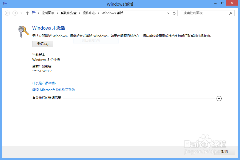
Task: Click the title bar flag icon
Action: point(5,4)
